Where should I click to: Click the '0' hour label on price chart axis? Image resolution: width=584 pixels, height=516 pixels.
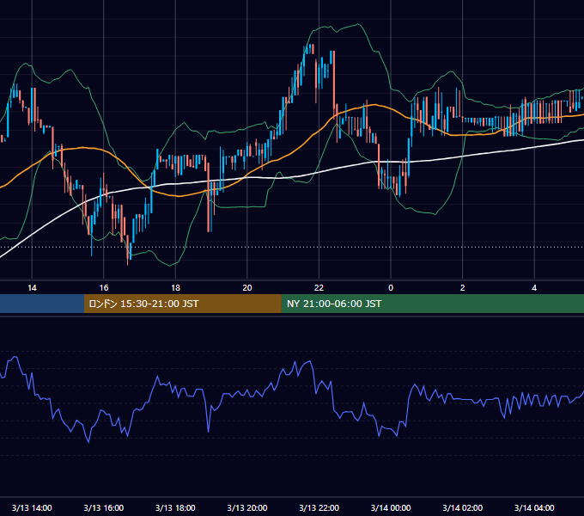click(391, 288)
